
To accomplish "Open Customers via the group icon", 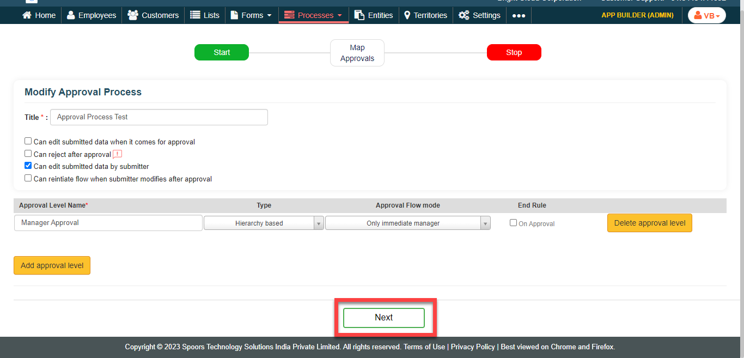I will click(132, 15).
